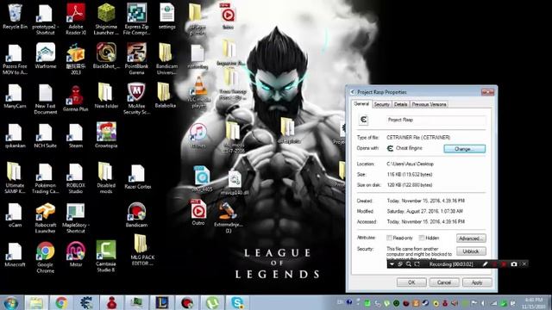Switch to the Security tab

381,104
